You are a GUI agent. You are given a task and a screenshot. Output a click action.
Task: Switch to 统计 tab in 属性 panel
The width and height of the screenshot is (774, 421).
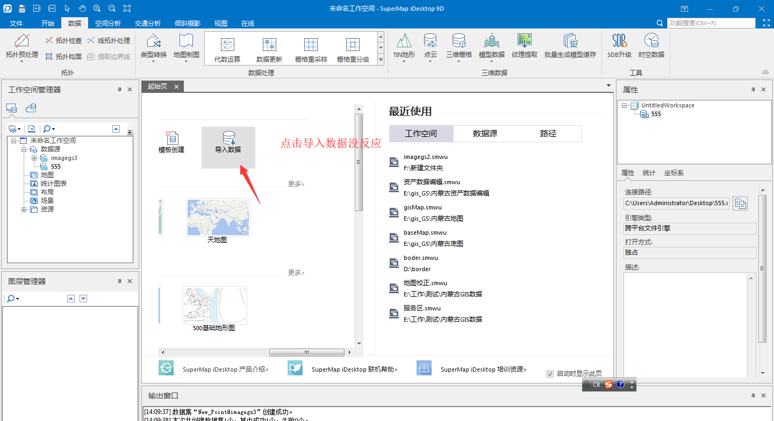click(x=649, y=173)
